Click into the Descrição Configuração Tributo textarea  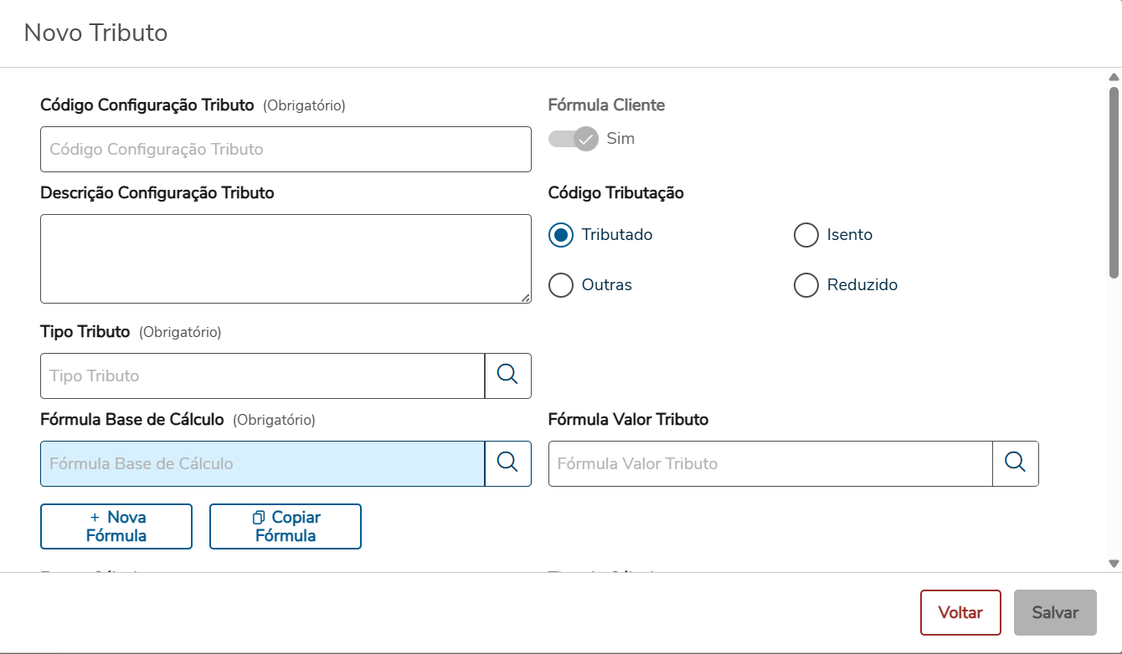click(x=286, y=258)
